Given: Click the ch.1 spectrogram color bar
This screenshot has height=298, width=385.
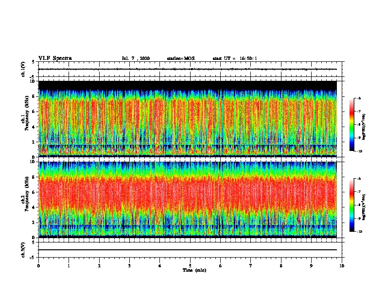Looking at the screenshot, I should [352, 125].
